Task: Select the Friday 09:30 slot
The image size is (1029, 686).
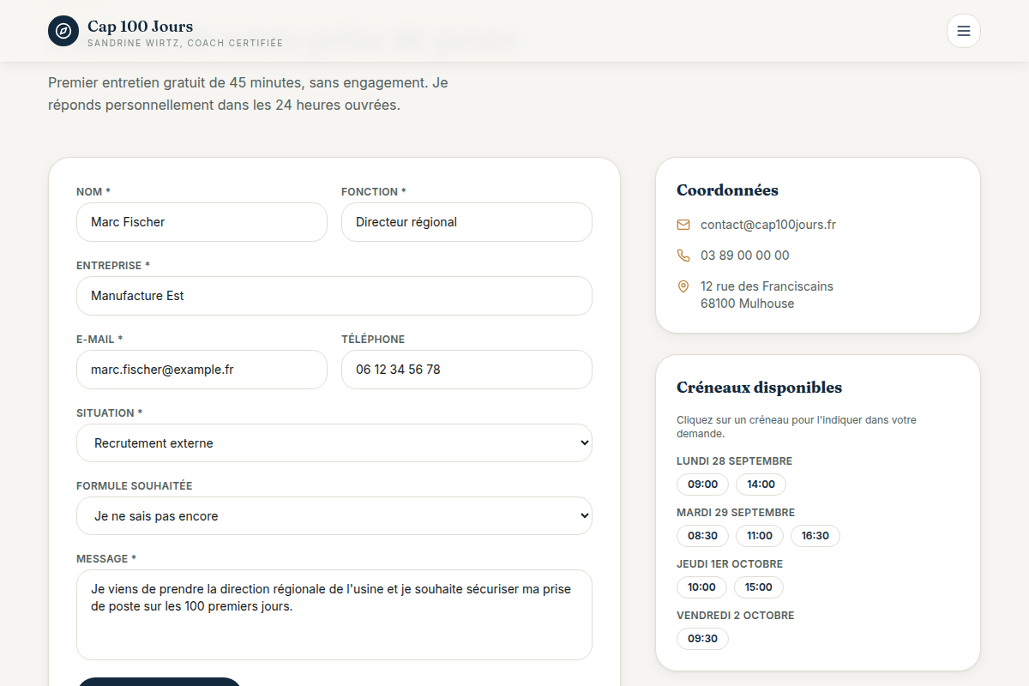Action: [x=702, y=639]
